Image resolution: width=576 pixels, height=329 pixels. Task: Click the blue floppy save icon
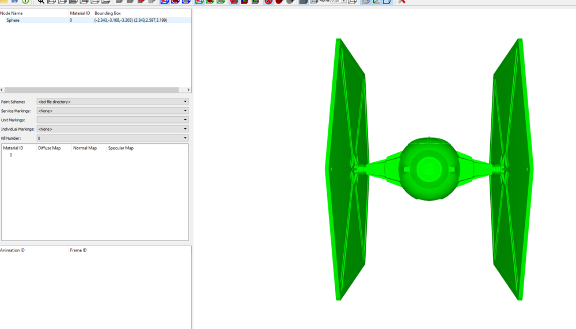click(14, 1)
